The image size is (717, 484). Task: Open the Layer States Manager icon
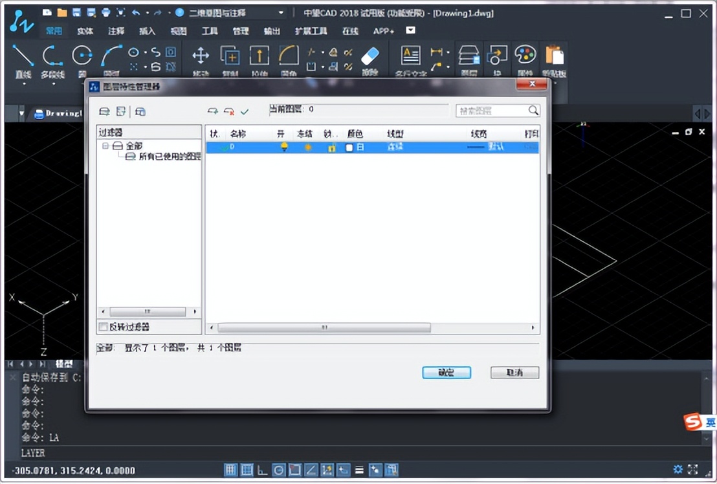[x=140, y=111]
